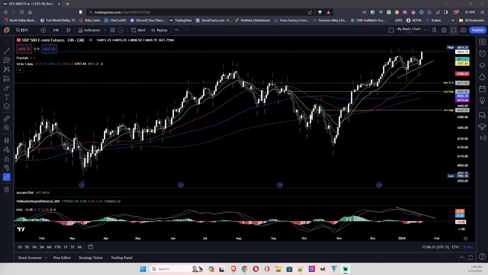Image resolution: width=488 pixels, height=275 pixels.
Task: Open the CME FedWatch Tool bookmark
Action: tap(368, 20)
